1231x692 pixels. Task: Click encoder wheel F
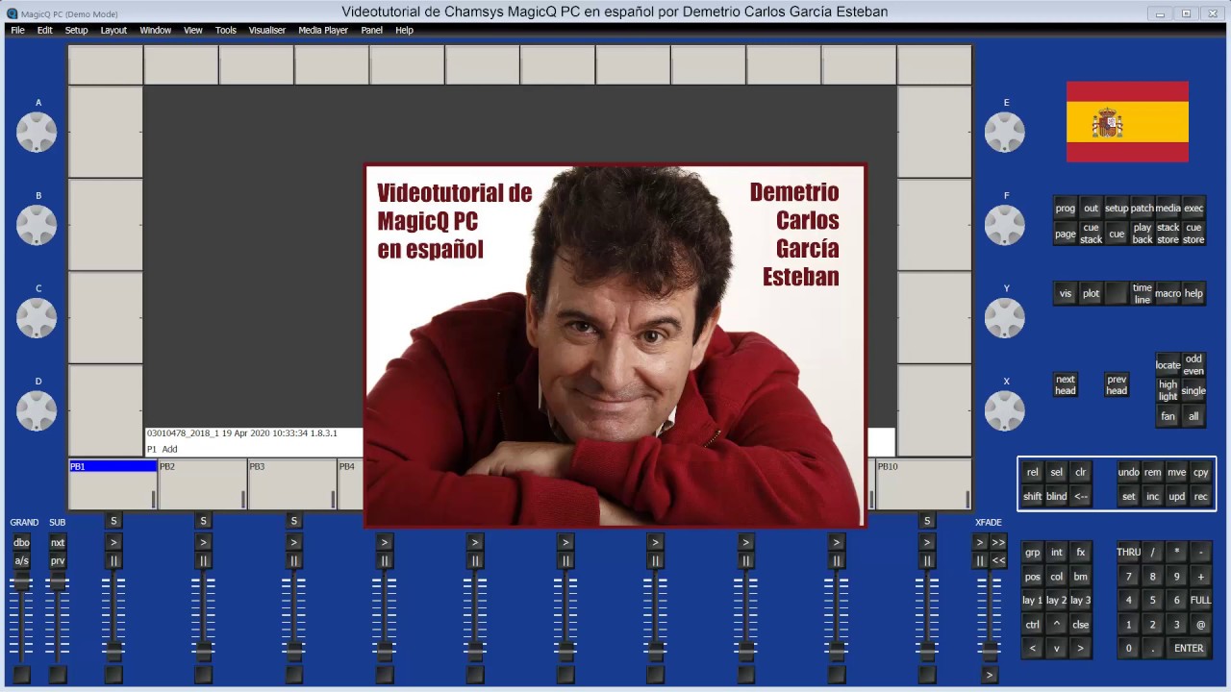pyautogui.click(x=1005, y=226)
